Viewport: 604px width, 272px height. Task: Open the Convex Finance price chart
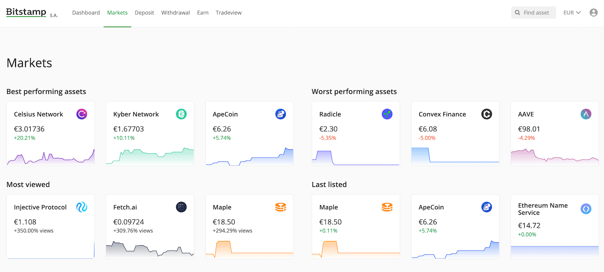(455, 156)
